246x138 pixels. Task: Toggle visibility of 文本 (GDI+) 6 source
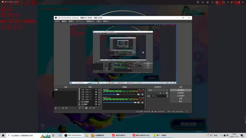(96, 90)
